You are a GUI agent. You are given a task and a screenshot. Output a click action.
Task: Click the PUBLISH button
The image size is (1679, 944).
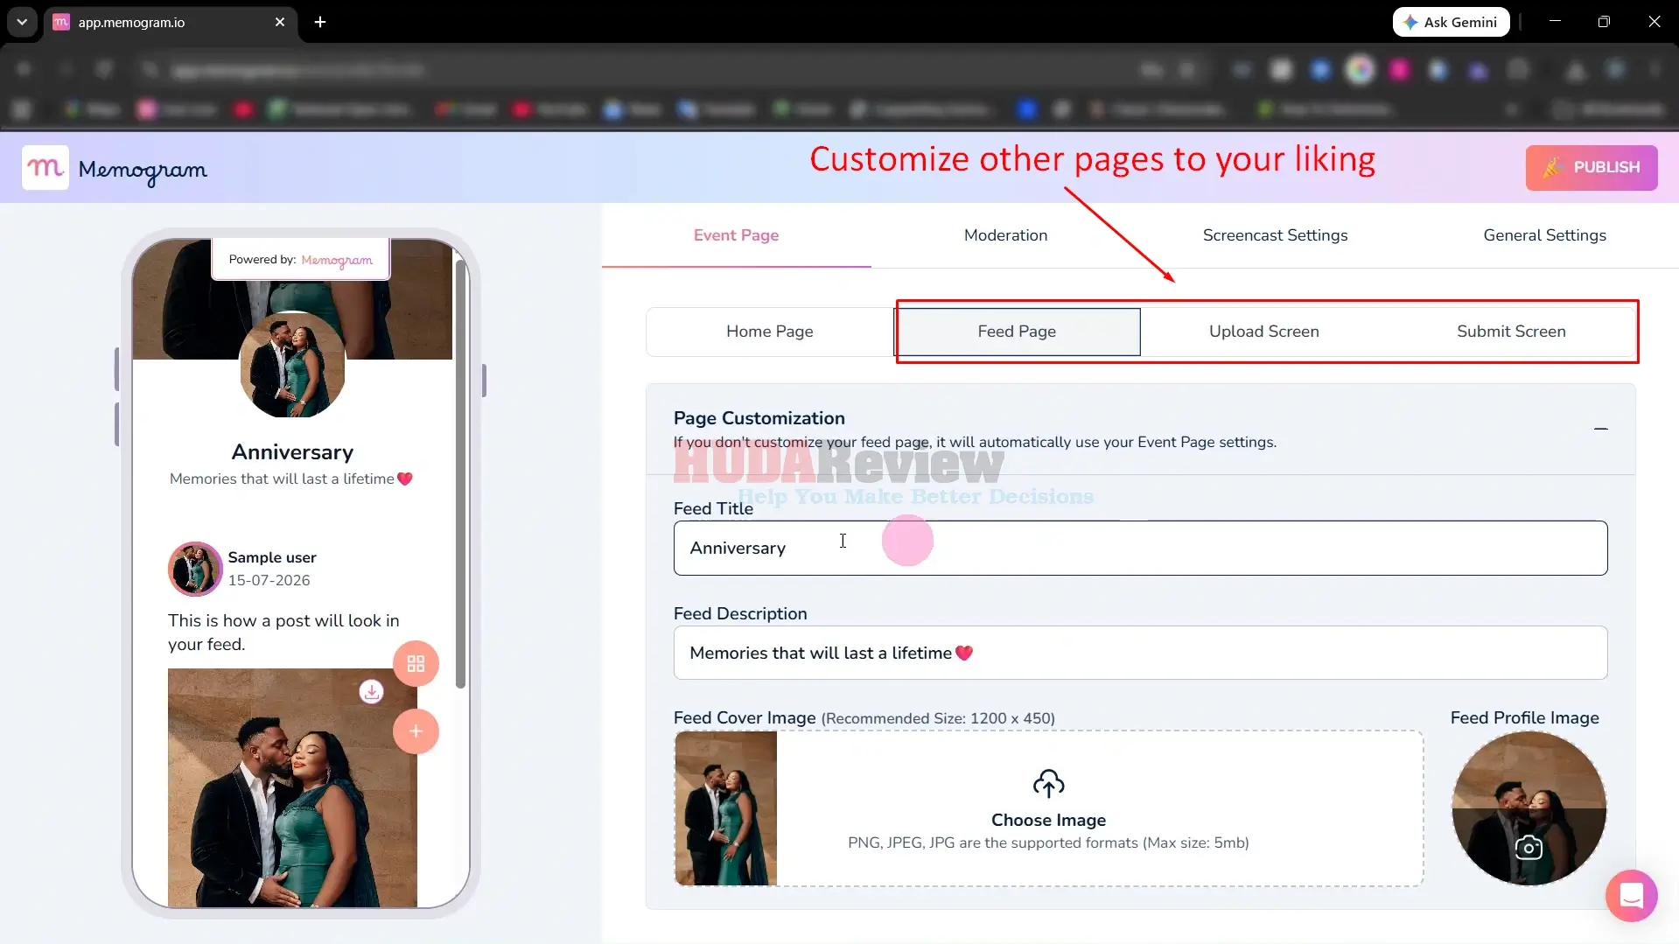(1592, 167)
